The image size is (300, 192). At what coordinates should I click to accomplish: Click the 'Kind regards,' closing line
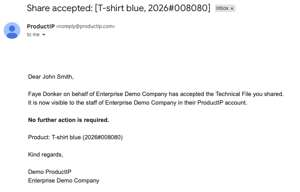click(x=45, y=155)
